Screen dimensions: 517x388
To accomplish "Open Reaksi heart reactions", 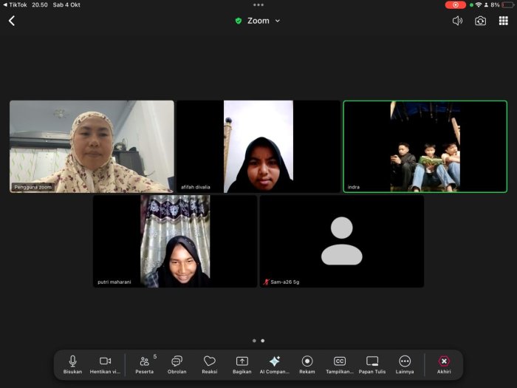I will (210, 363).
